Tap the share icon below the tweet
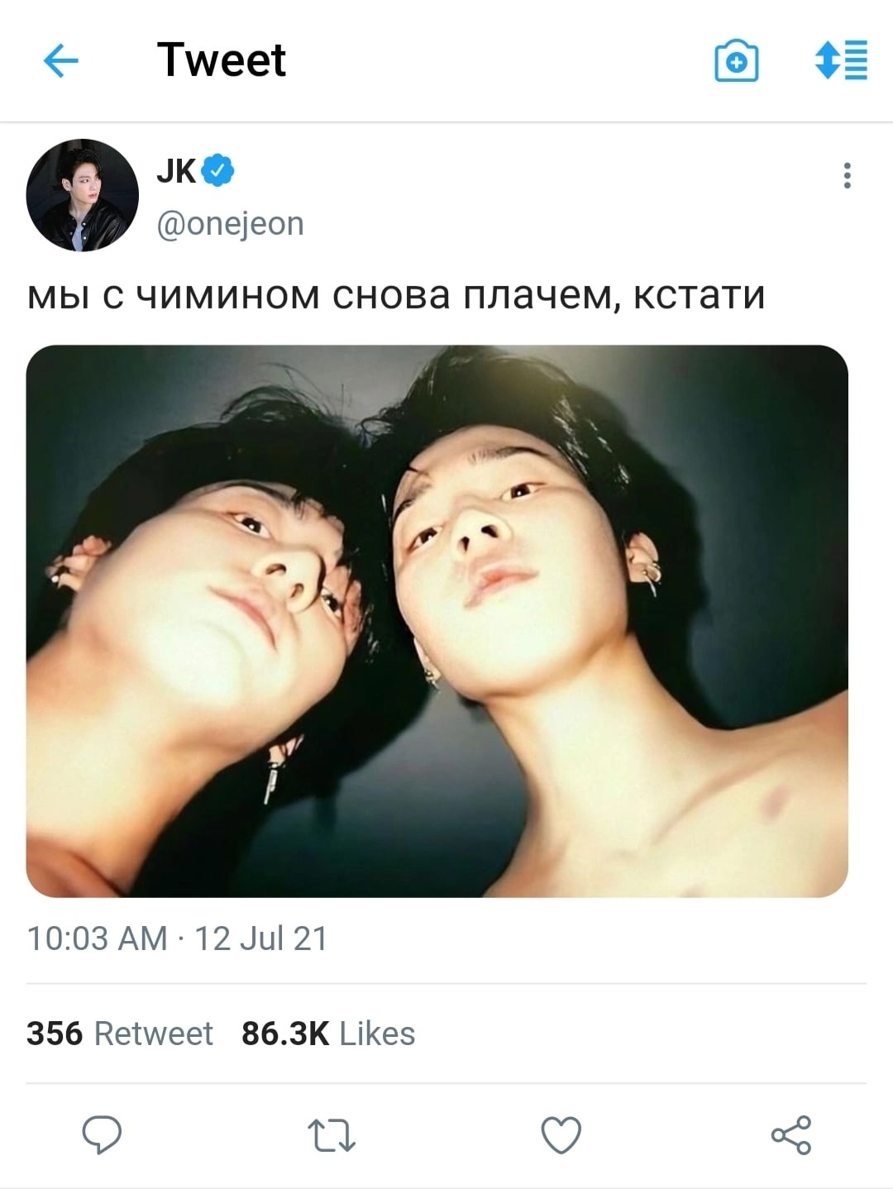The height and width of the screenshot is (1189, 893). pos(791,1134)
